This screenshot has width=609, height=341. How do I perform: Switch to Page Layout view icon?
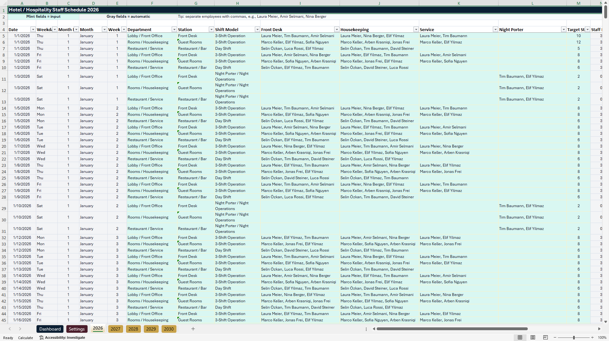click(x=533, y=338)
